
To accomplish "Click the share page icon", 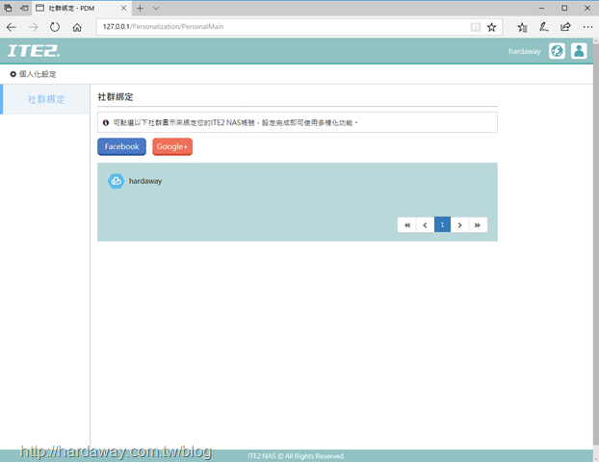I will pos(565,27).
